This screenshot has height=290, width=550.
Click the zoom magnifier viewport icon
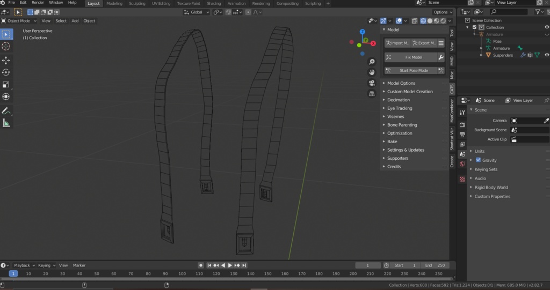point(371,62)
